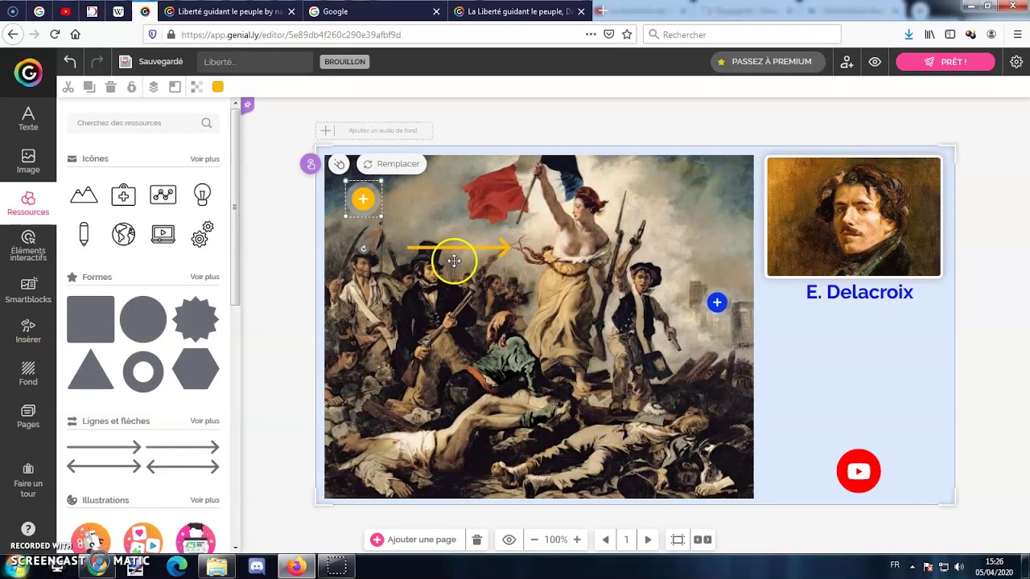The image size is (1030, 579).
Task: Select the E. Delacroix portrait image
Action: 854,217
